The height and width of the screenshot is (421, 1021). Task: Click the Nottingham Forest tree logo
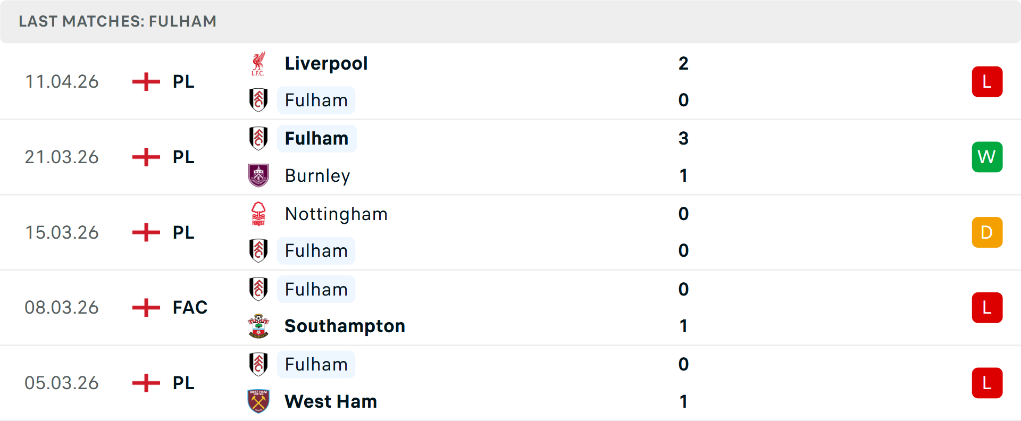coord(259,214)
